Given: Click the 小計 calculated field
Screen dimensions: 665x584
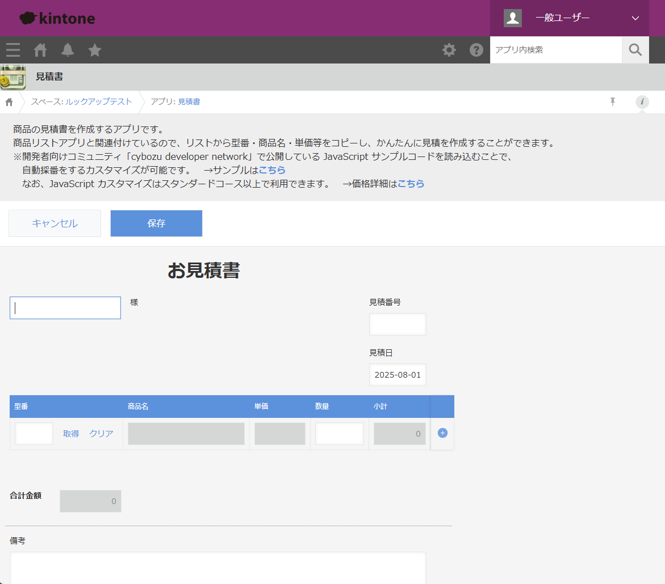Looking at the screenshot, I should (x=399, y=434).
